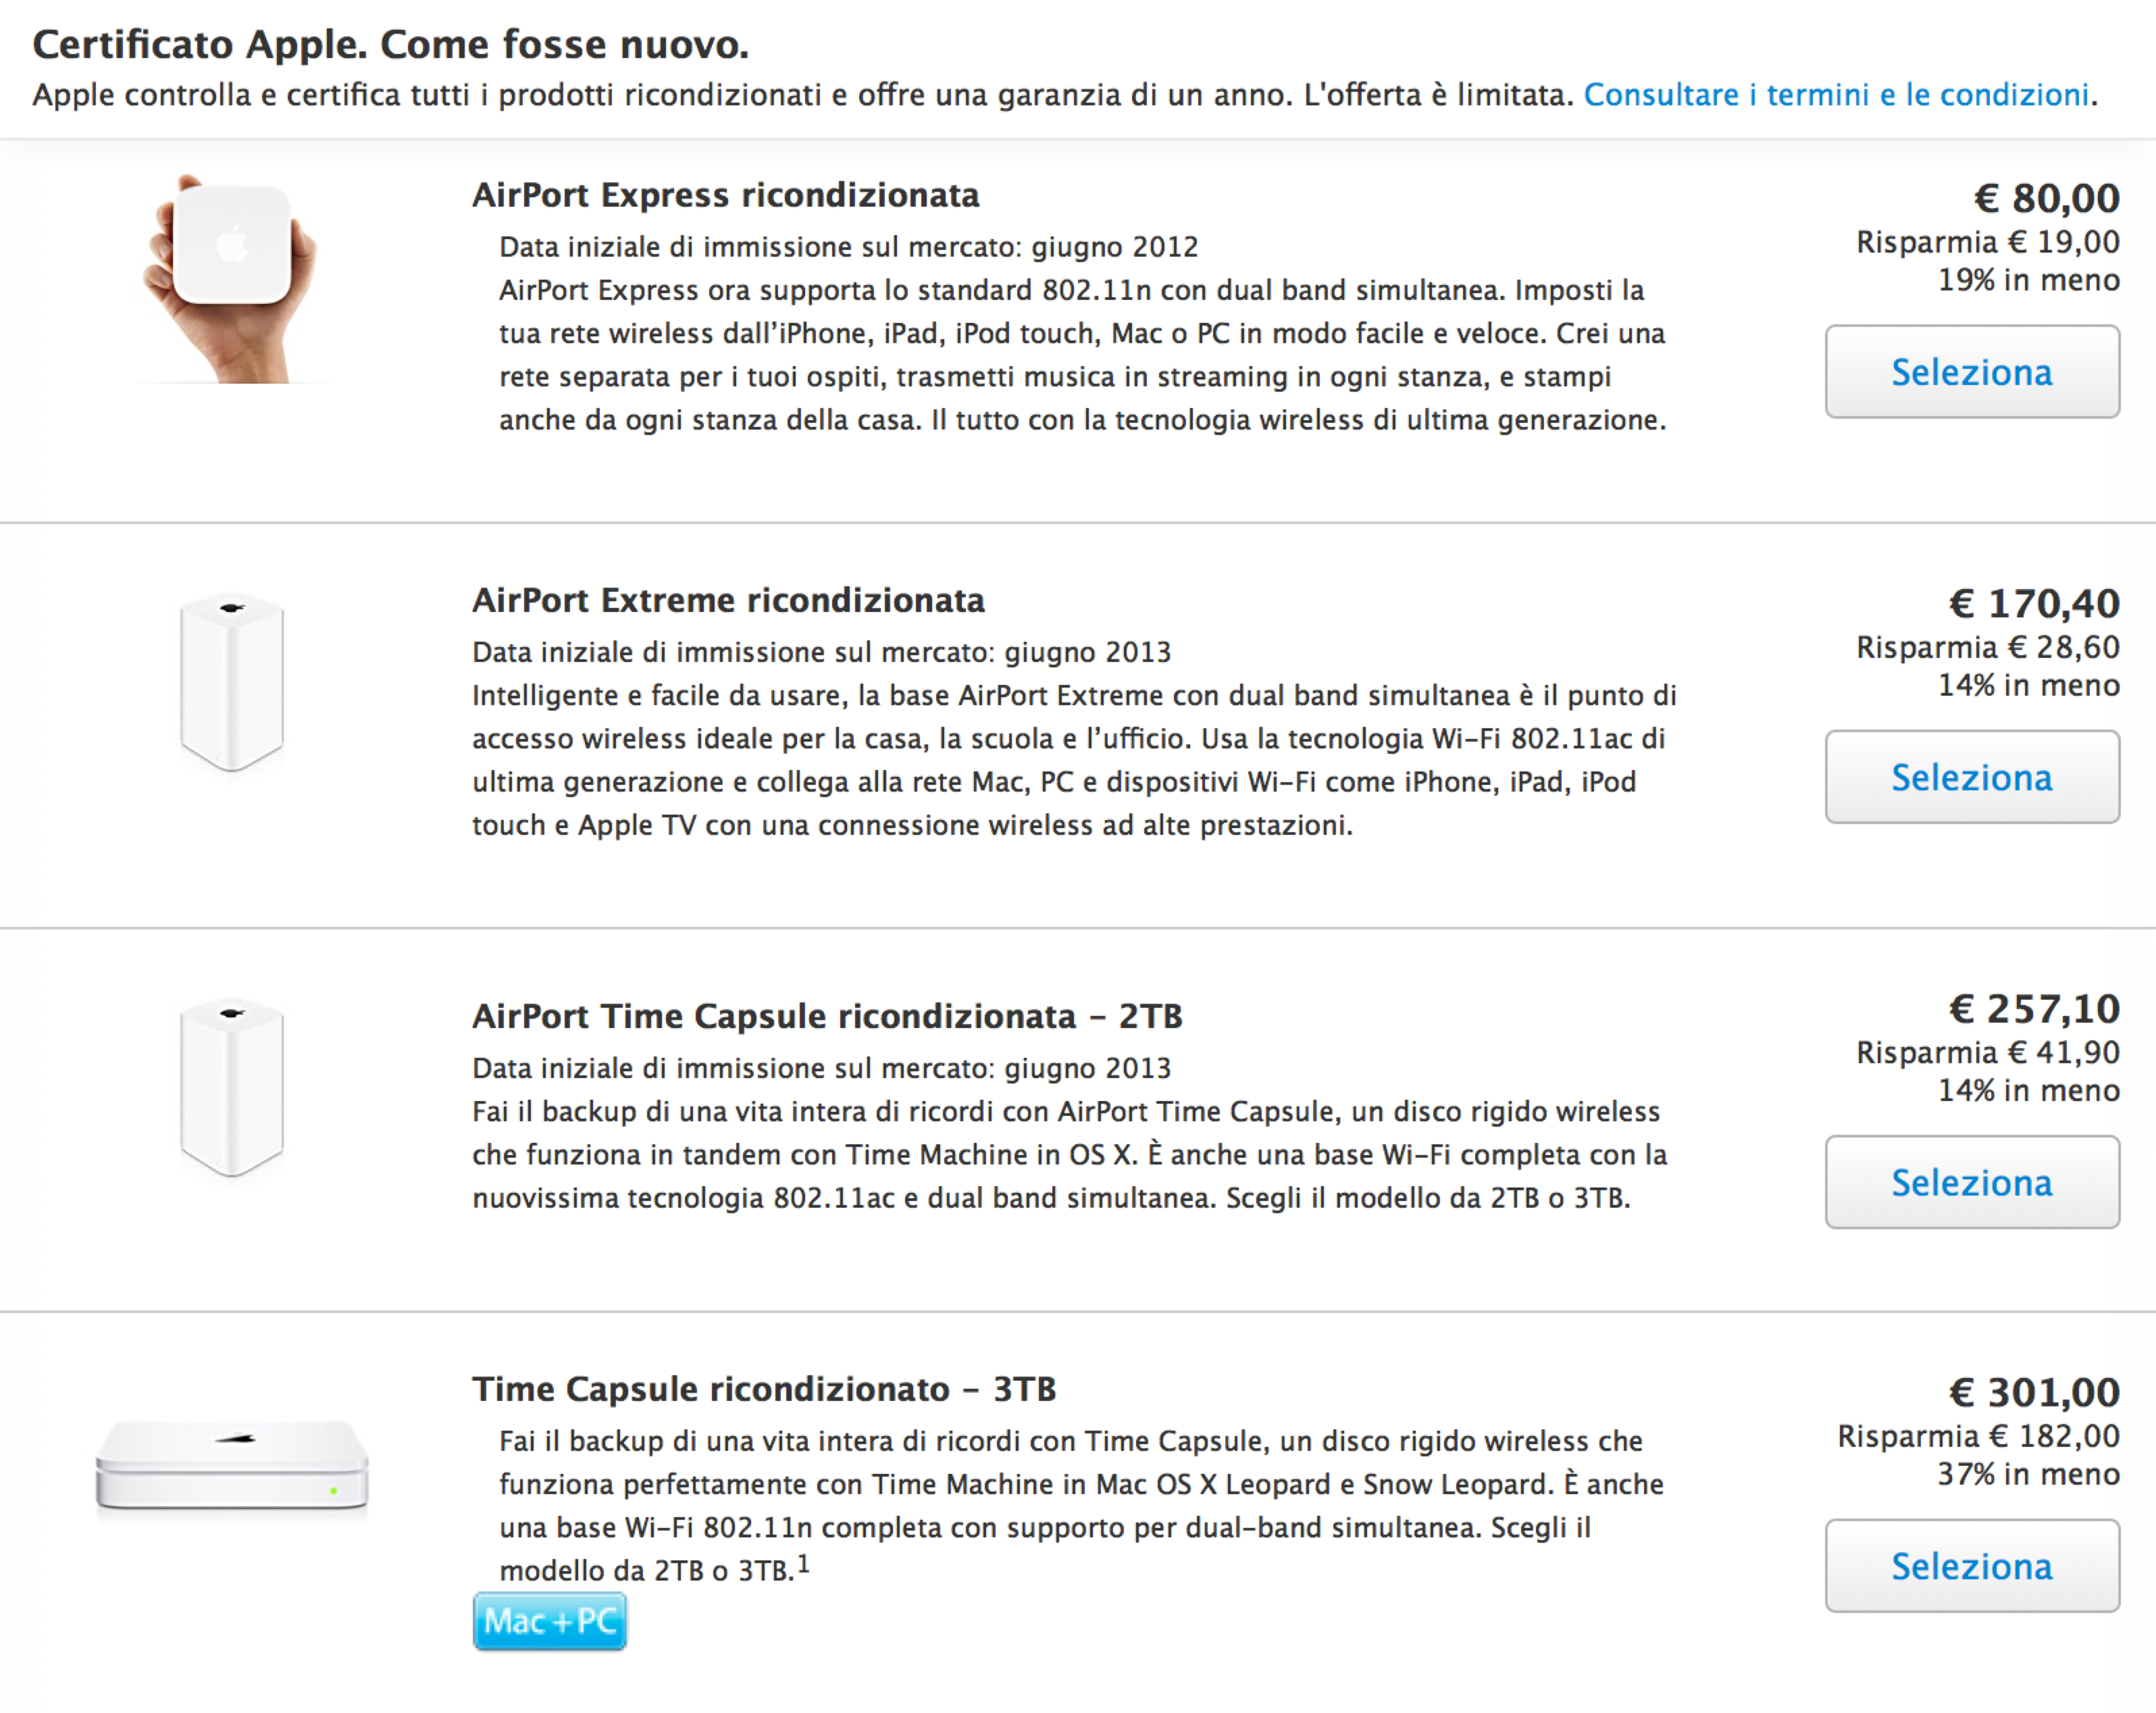Open the AirPort Express ricondizionata title
Image resolution: width=2156 pixels, height=1713 pixels.
click(725, 195)
